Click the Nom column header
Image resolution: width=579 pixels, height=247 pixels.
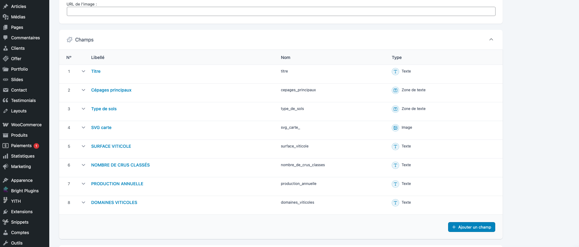[285, 57]
